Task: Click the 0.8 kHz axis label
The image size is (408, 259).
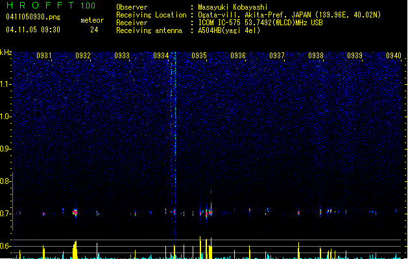Action: point(5,181)
